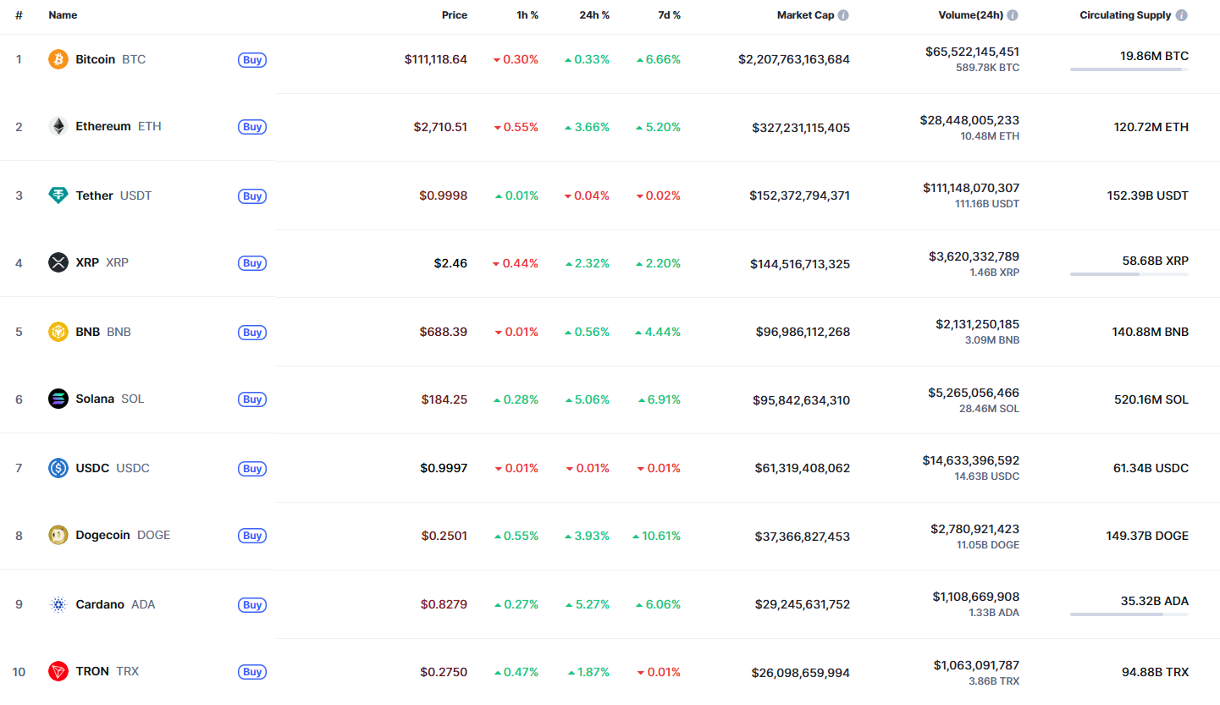This screenshot has width=1220, height=705.
Task: Click the Bitcoin coin logo
Action: [x=58, y=59]
